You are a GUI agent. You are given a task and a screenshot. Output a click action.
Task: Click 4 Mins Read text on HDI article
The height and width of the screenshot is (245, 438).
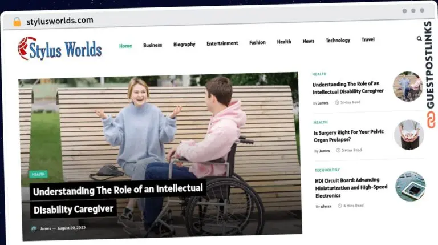(354, 206)
